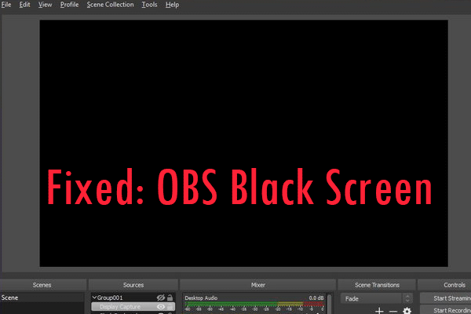Open the Scene Collection menu
This screenshot has height=314, width=471.
tap(110, 5)
